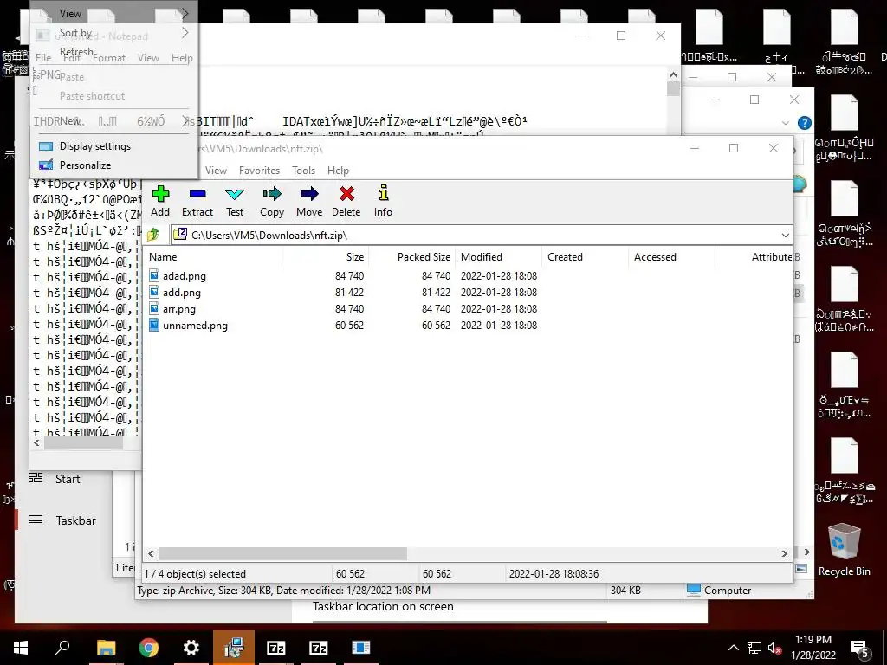Image resolution: width=887 pixels, height=665 pixels.
Task: Click the archive path input field
Action: click(476, 235)
